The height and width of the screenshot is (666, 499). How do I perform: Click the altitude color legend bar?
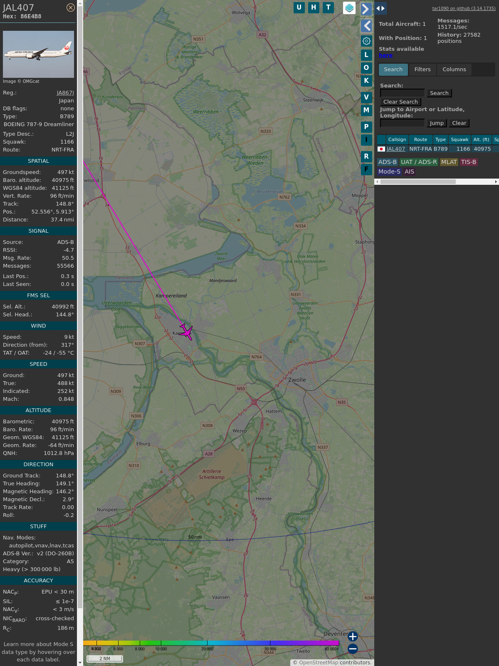point(211,643)
